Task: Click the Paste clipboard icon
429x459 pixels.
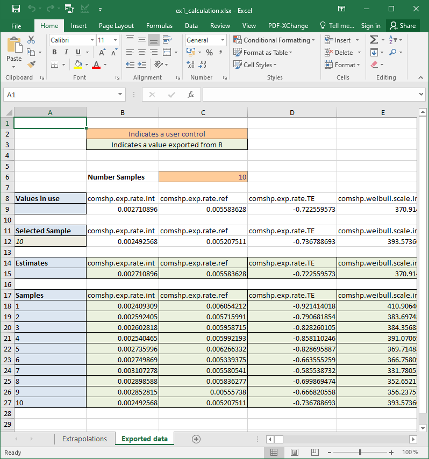Action: point(14,45)
